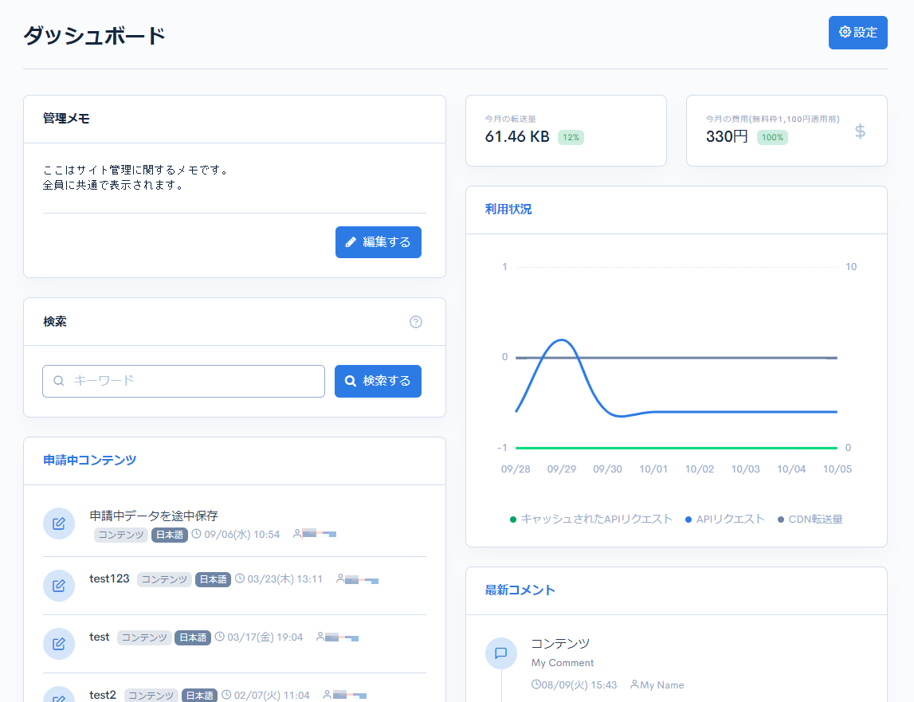Click 日本語 tag on 申請中データを途中保存 row

coord(170,535)
